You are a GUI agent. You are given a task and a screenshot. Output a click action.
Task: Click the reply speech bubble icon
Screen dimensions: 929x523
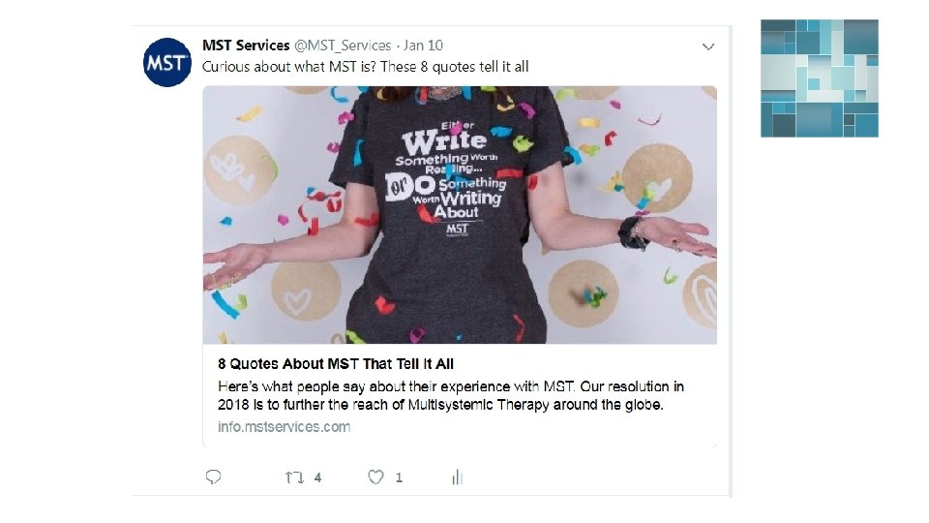214,477
